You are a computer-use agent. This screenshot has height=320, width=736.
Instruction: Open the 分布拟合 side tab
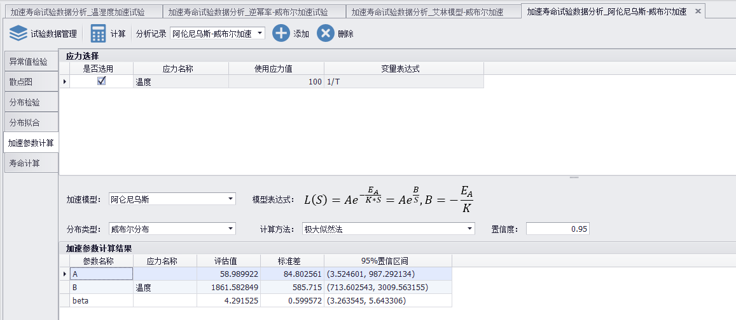pos(31,123)
